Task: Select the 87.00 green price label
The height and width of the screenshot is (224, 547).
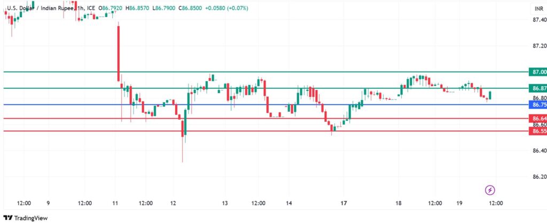Action: pyautogui.click(x=537, y=72)
